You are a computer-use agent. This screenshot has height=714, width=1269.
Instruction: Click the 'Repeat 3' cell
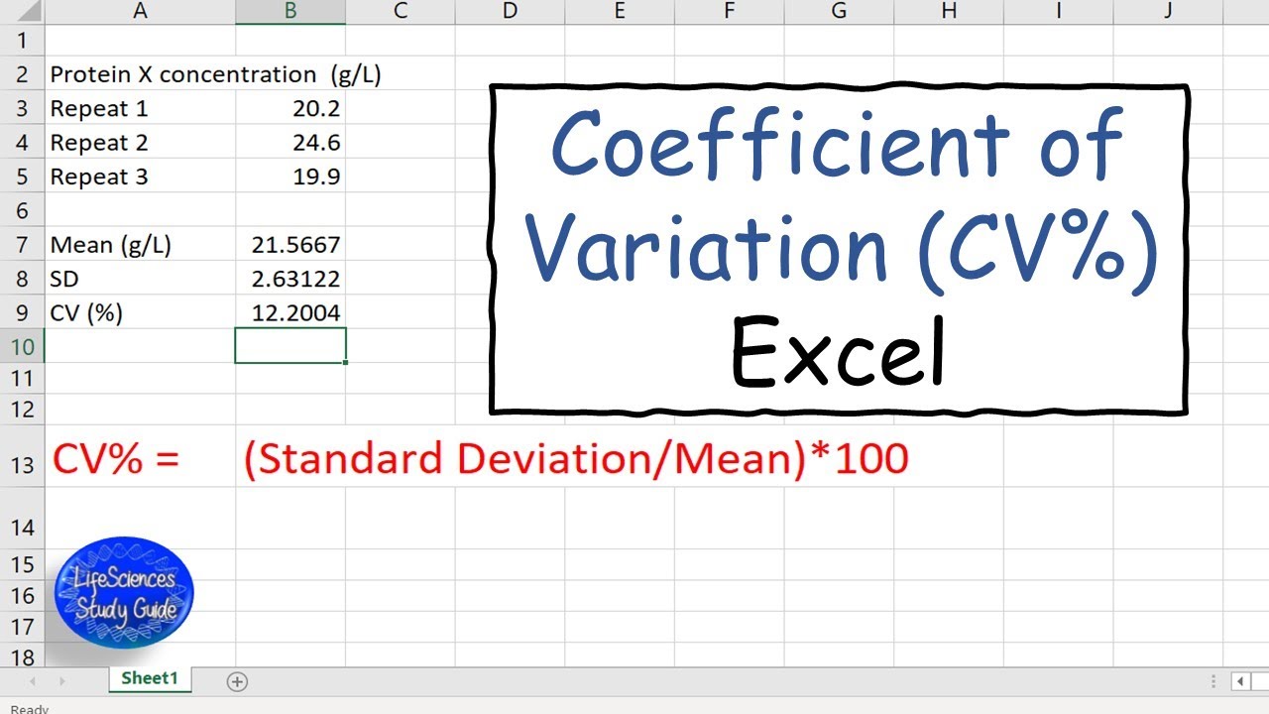[x=140, y=177]
